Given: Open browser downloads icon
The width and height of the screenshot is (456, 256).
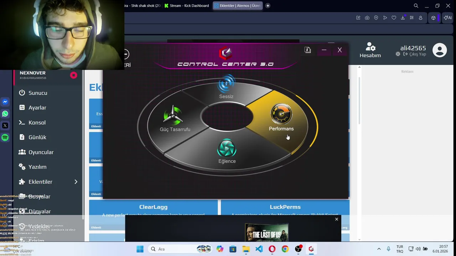Looking at the screenshot, I should [403, 18].
